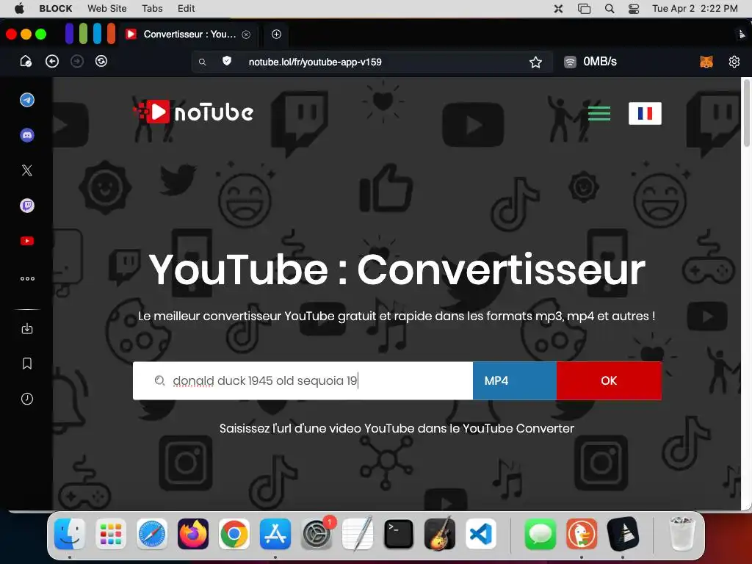Open Discord sidebar shortcut
Viewport: 752px width, 564px height.
27,135
